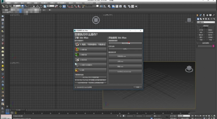Click the teapot Render Production icon
The image size is (217, 119).
[136, 6]
